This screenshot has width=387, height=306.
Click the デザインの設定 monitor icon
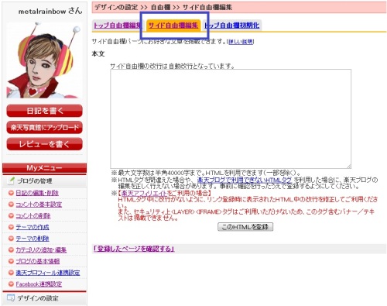[x=11, y=298]
